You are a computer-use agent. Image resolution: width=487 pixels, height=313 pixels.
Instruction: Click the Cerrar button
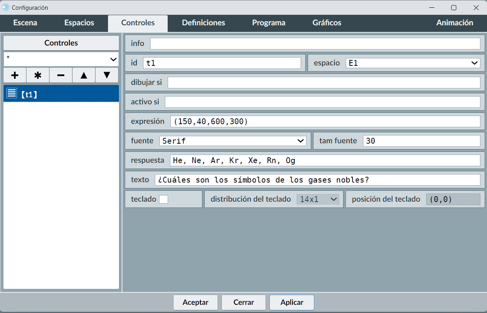tap(244, 302)
